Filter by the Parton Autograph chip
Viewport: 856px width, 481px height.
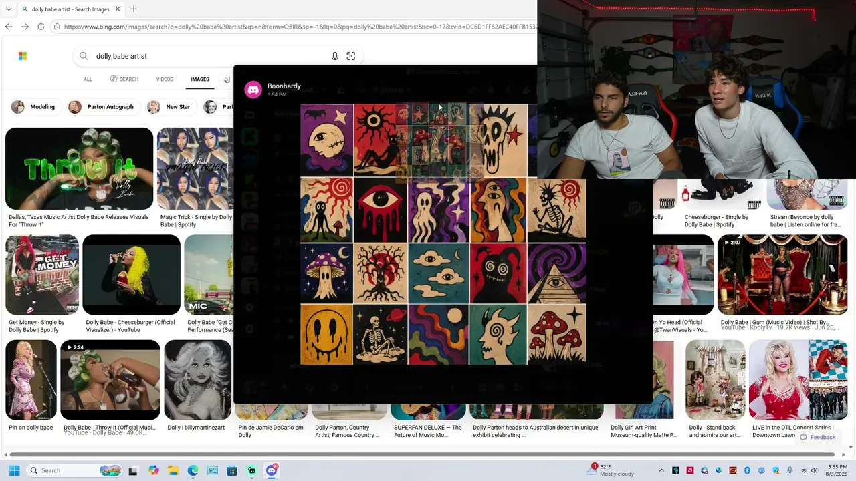click(x=102, y=107)
